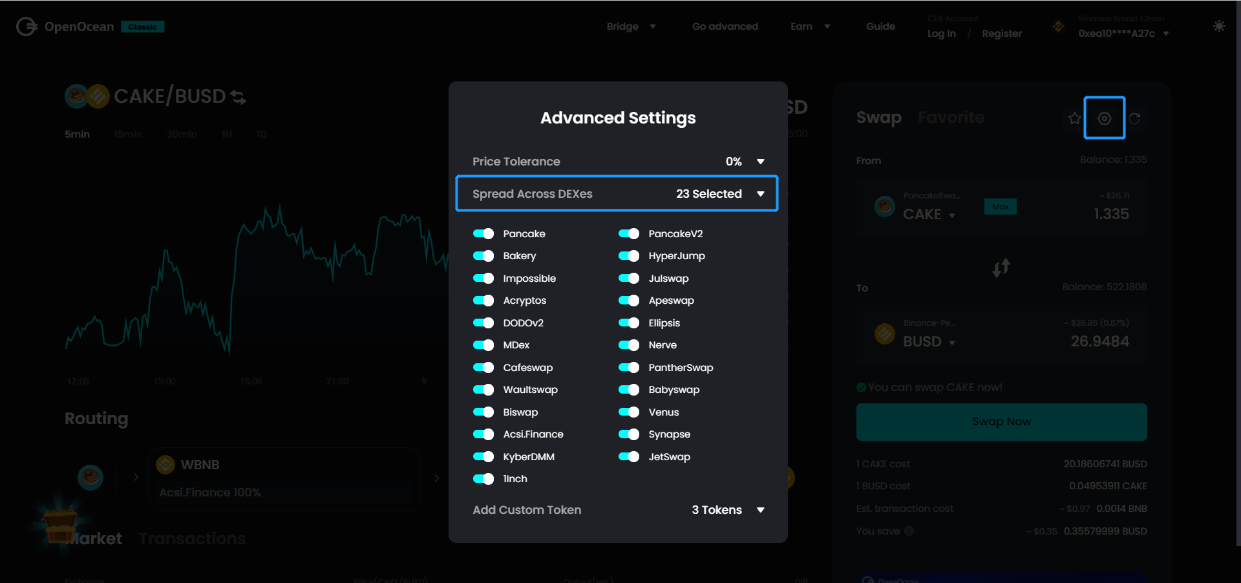Open the Guide link
The height and width of the screenshot is (583, 1241).
(880, 26)
